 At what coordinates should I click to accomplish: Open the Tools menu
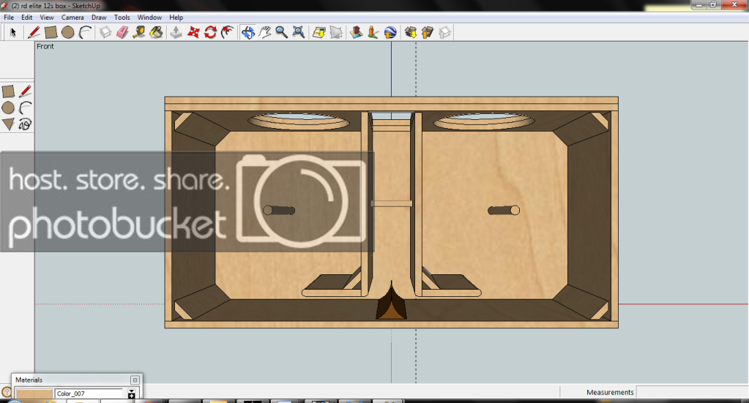coord(122,17)
